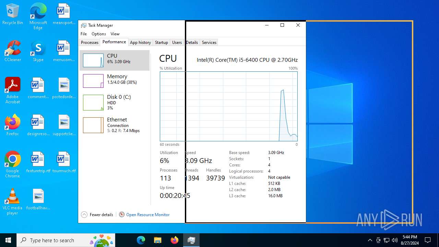The height and width of the screenshot is (247, 439).
Task: Open the View menu in Task Manager
Action: pos(115,34)
